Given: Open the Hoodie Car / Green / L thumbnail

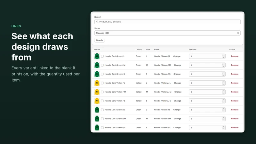Looking at the screenshot, I should click(x=97, y=56).
